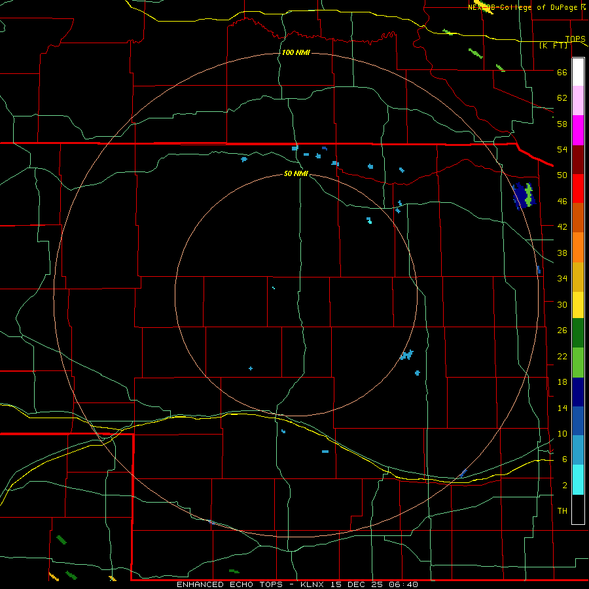Click the "15 DEC 25 06:40" timestamp
Image resolution: width=589 pixels, height=589 pixels.
pos(374,584)
